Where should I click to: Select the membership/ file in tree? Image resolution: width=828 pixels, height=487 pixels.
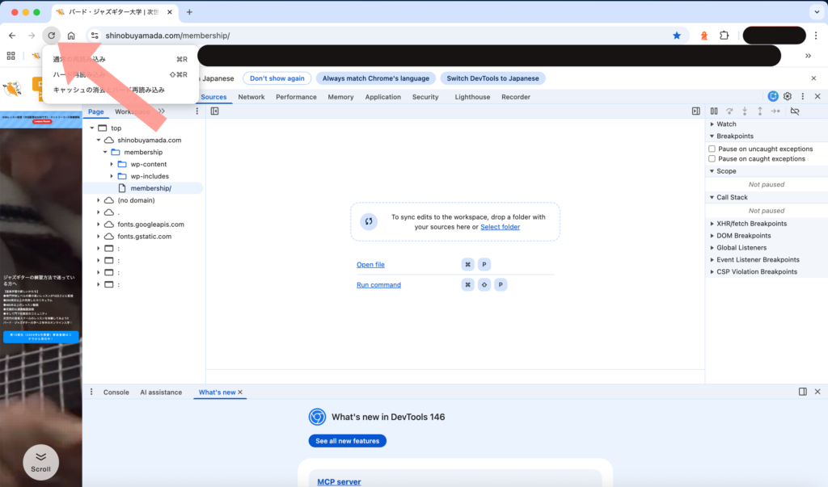[150, 188]
